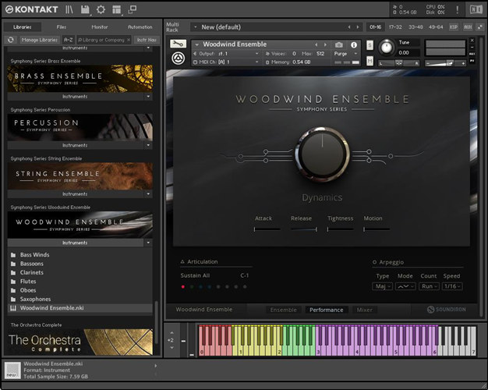Toggle A-Z library sorting

[x=69, y=39]
